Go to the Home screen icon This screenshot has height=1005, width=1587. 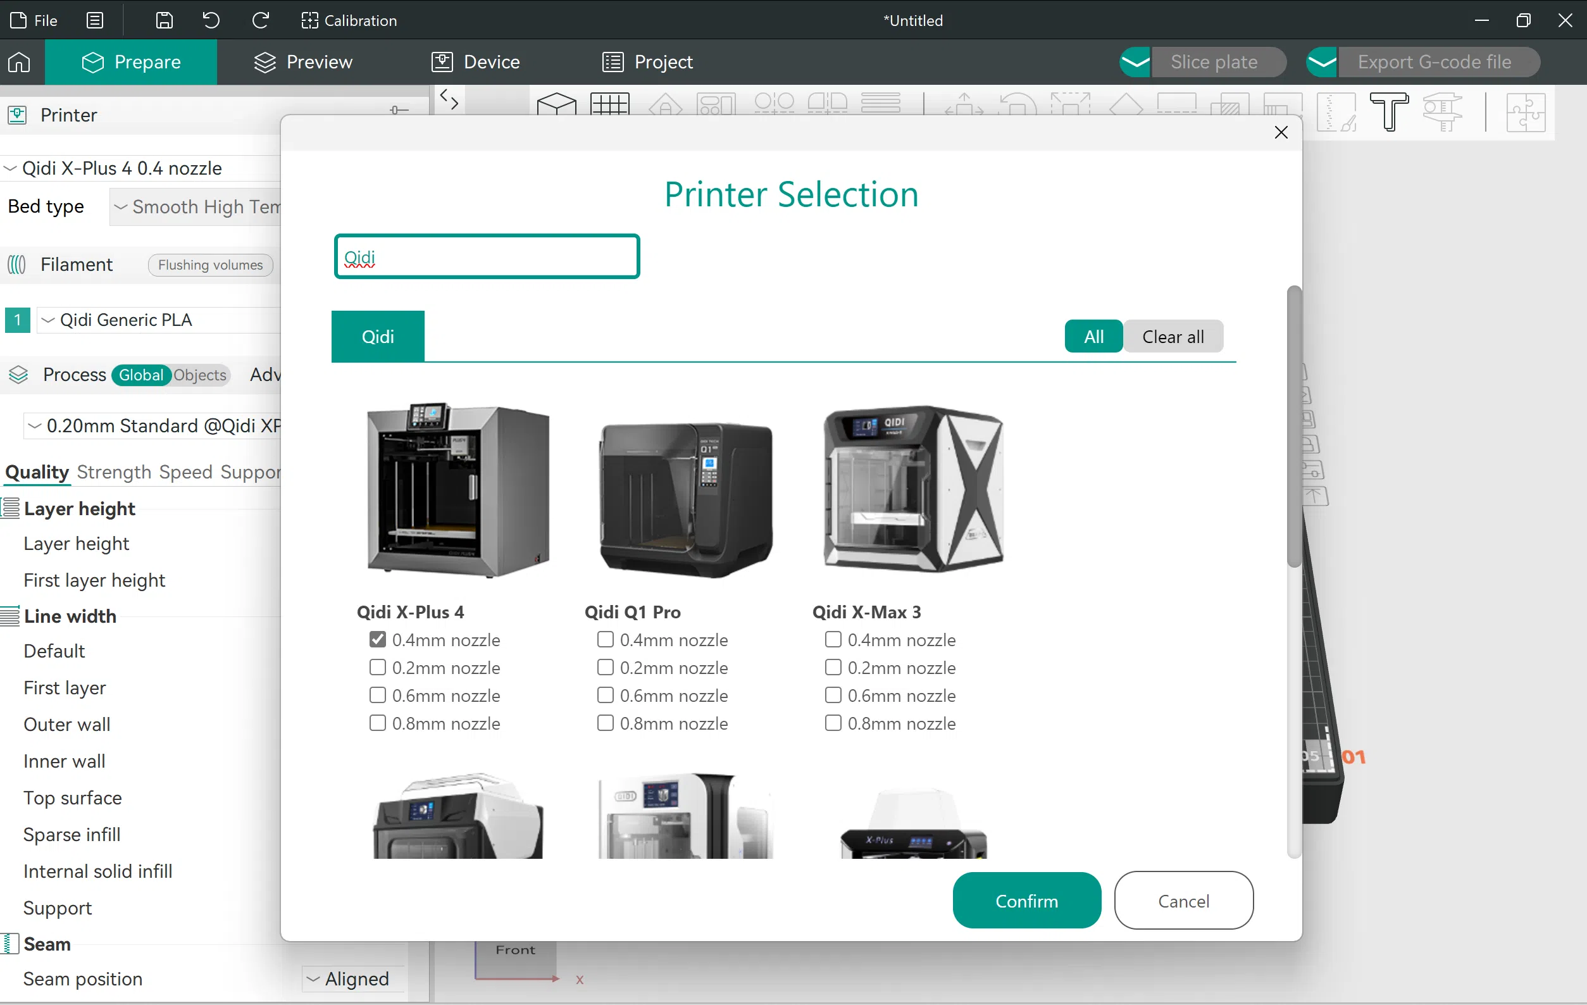(x=19, y=62)
